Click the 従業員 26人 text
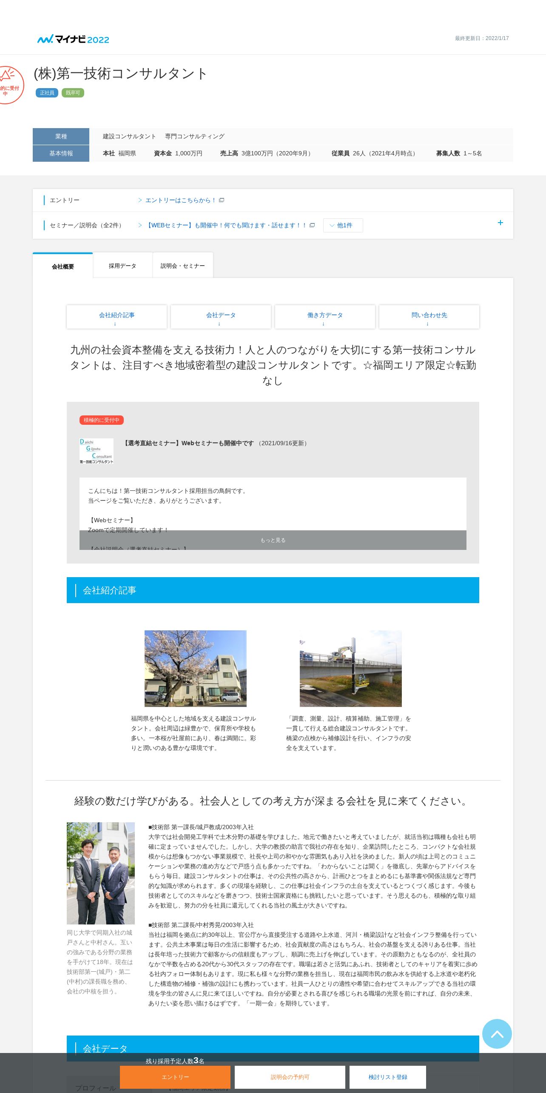This screenshot has height=1093, width=546. [375, 153]
